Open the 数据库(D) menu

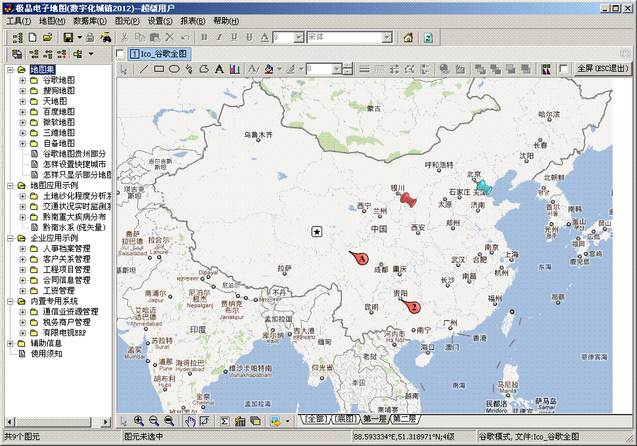(x=90, y=21)
